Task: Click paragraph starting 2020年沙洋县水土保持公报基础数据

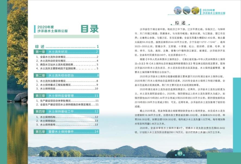Action: [x=180, y=81]
